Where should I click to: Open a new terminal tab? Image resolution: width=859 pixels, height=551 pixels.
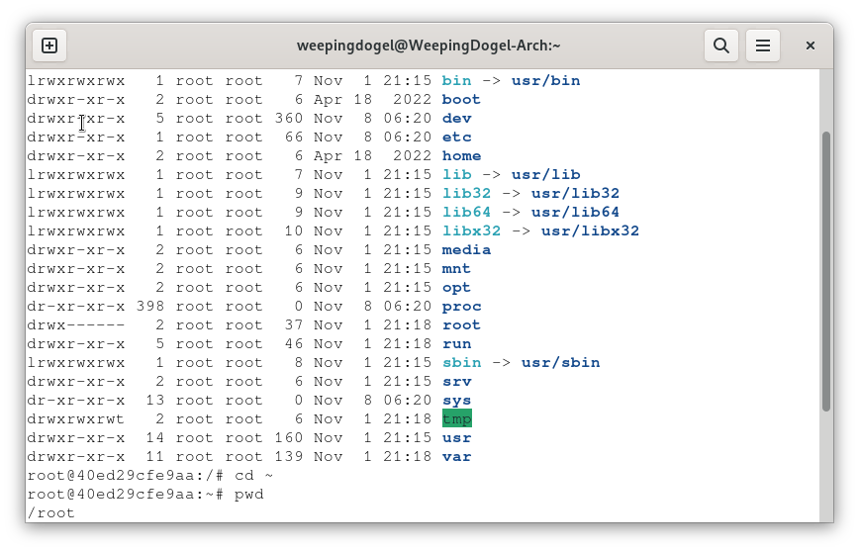click(49, 46)
